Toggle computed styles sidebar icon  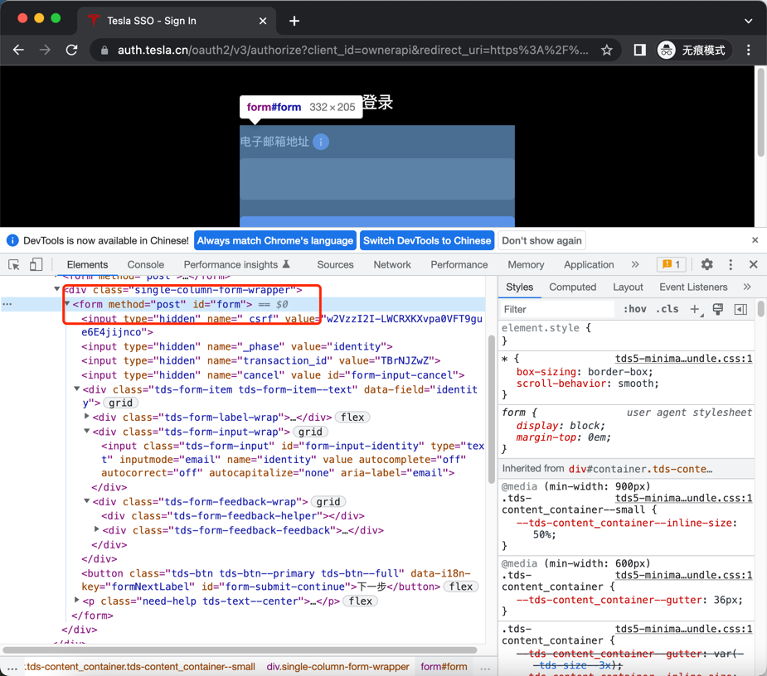pyautogui.click(x=740, y=309)
